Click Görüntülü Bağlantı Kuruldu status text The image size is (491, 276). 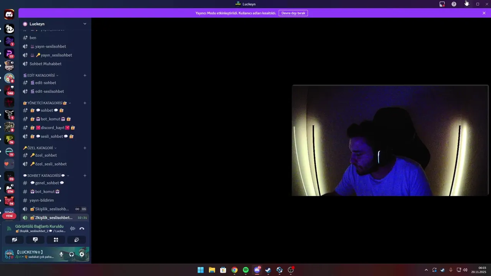click(x=39, y=227)
